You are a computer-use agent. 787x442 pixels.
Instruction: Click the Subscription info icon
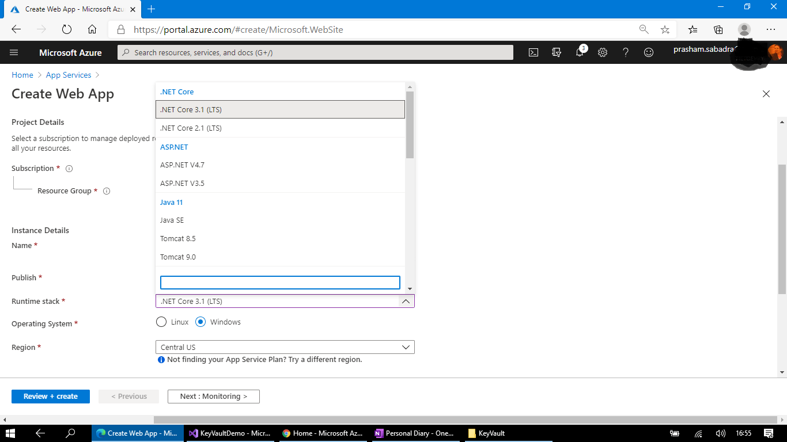click(69, 169)
